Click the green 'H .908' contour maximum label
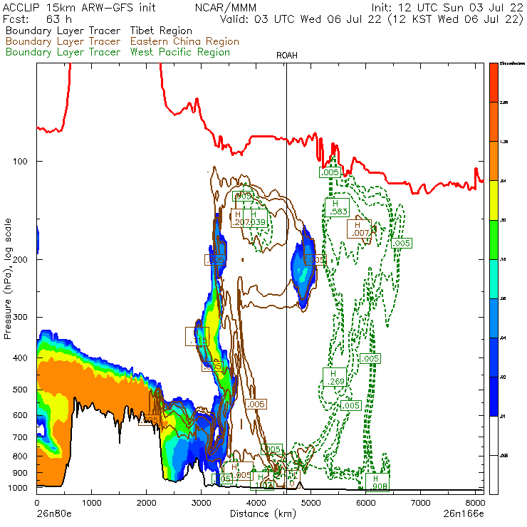 [x=377, y=482]
